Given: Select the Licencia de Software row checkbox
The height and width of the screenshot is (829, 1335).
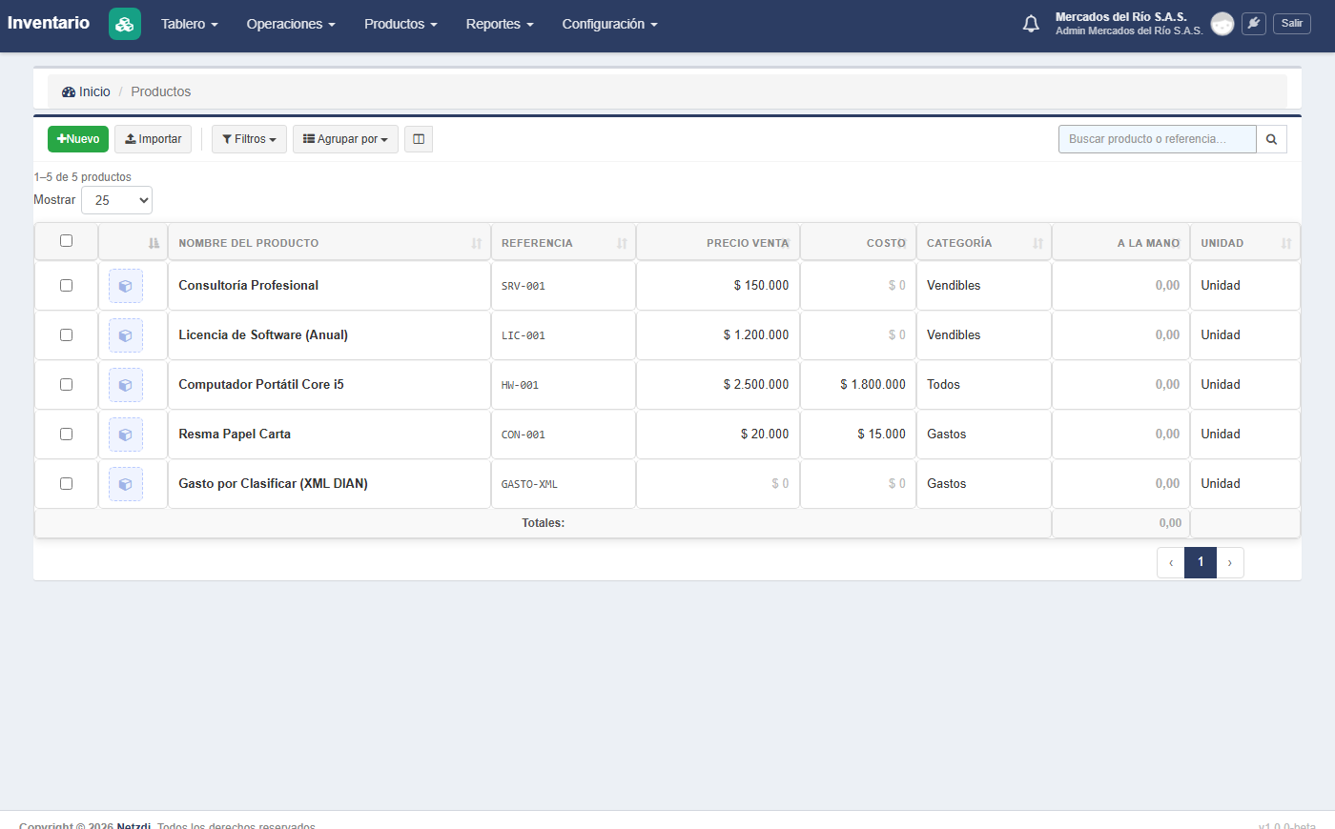Looking at the screenshot, I should pyautogui.click(x=66, y=334).
